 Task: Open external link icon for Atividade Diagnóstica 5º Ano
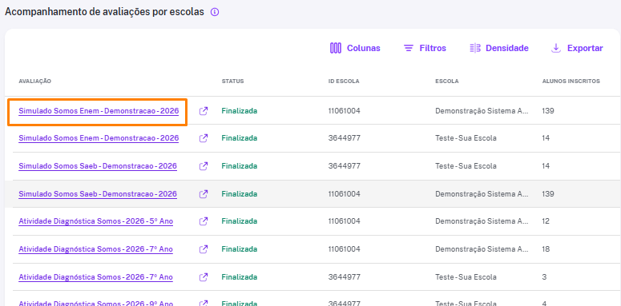pos(204,221)
